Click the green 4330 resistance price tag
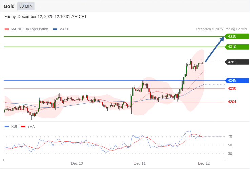Screen dimensions: 250x169 tap(237, 37)
